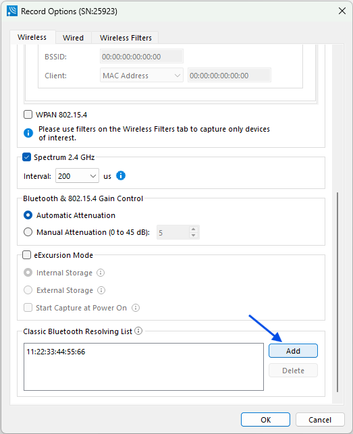Choose External Storage option
The height and width of the screenshot is (434, 353).
click(28, 290)
